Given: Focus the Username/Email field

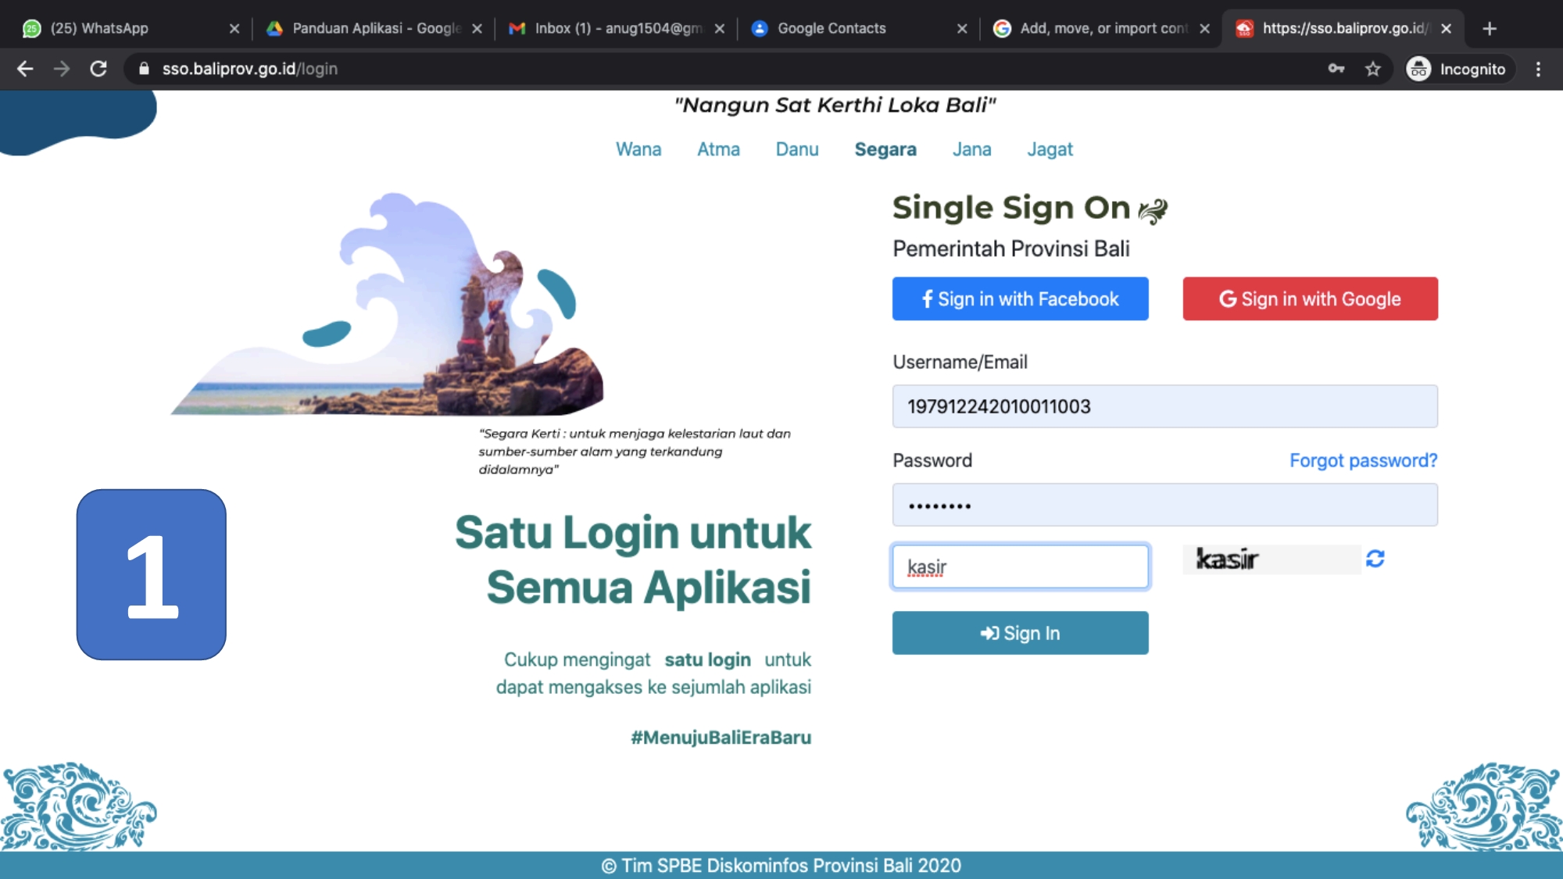Looking at the screenshot, I should tap(1164, 406).
